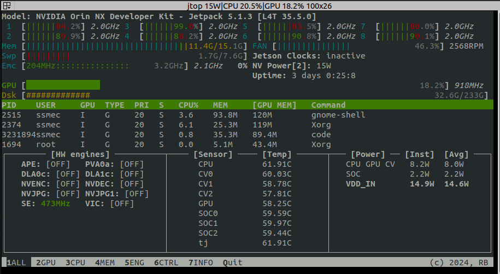Click the Emc 204MHz frequency label
Image resolution: width=500 pixels, height=274 pixels.
(41, 66)
